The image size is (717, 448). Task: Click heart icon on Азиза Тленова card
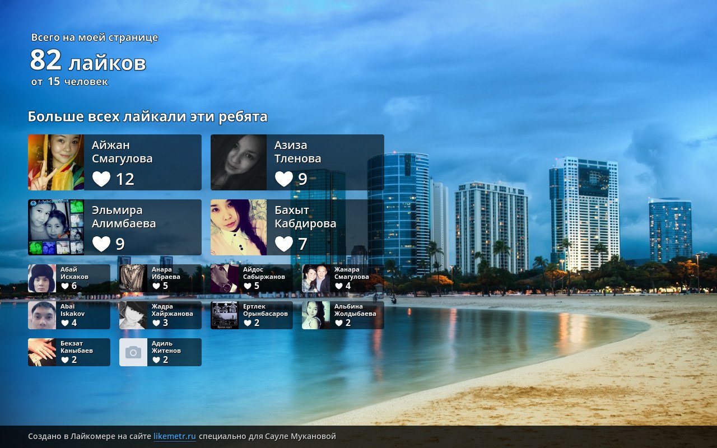pos(284,179)
